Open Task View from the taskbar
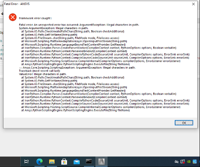 tap(26, 162)
